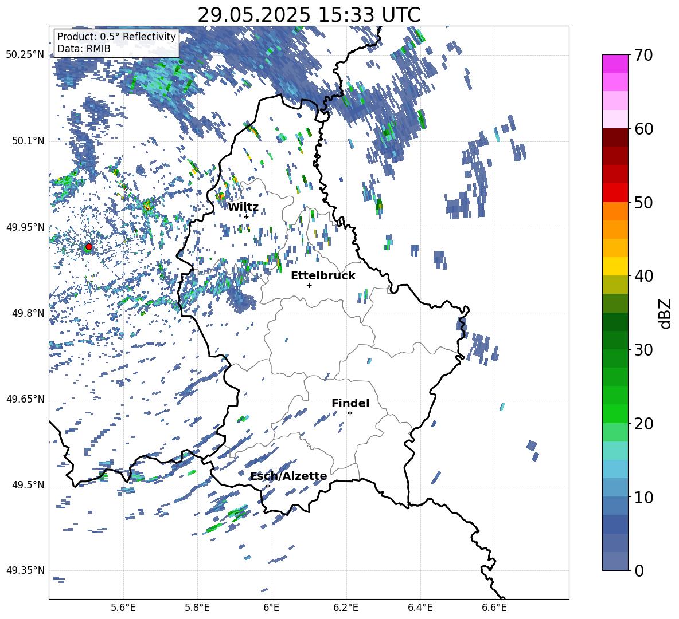Select the Wiltz city label
This screenshot has width=679, height=619.
(243, 207)
